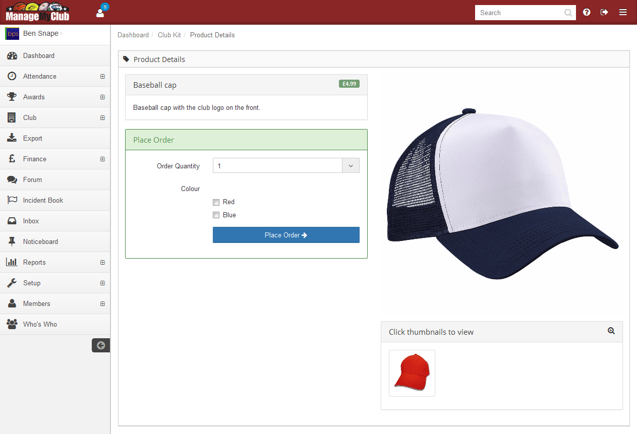This screenshot has height=434, width=637.
Task: Click the zoom magnifier in thumbnails panel
Action: tap(611, 331)
